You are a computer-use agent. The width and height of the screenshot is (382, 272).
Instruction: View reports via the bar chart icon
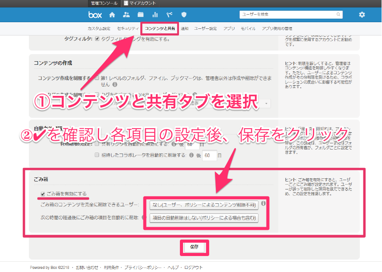tap(156, 14)
